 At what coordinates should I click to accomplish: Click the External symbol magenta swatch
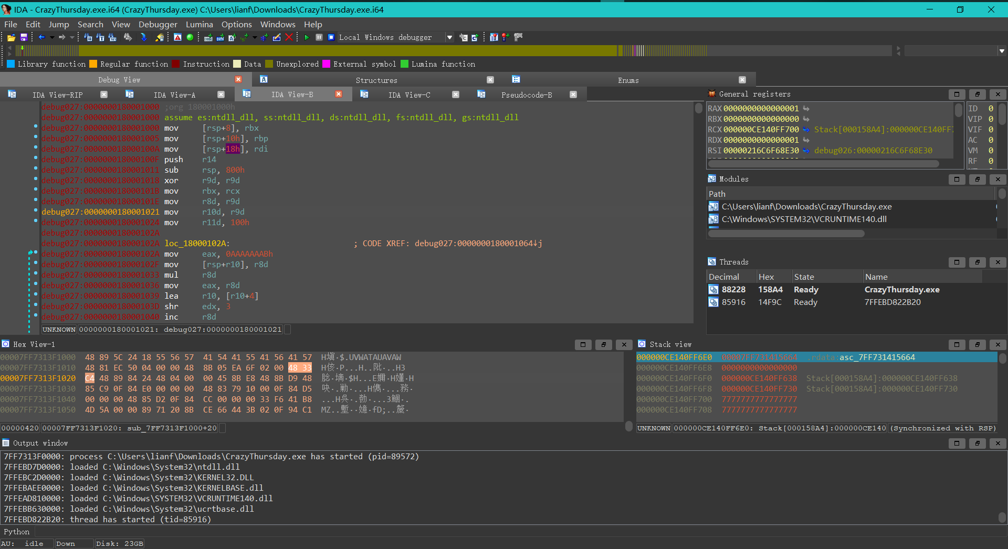(326, 64)
